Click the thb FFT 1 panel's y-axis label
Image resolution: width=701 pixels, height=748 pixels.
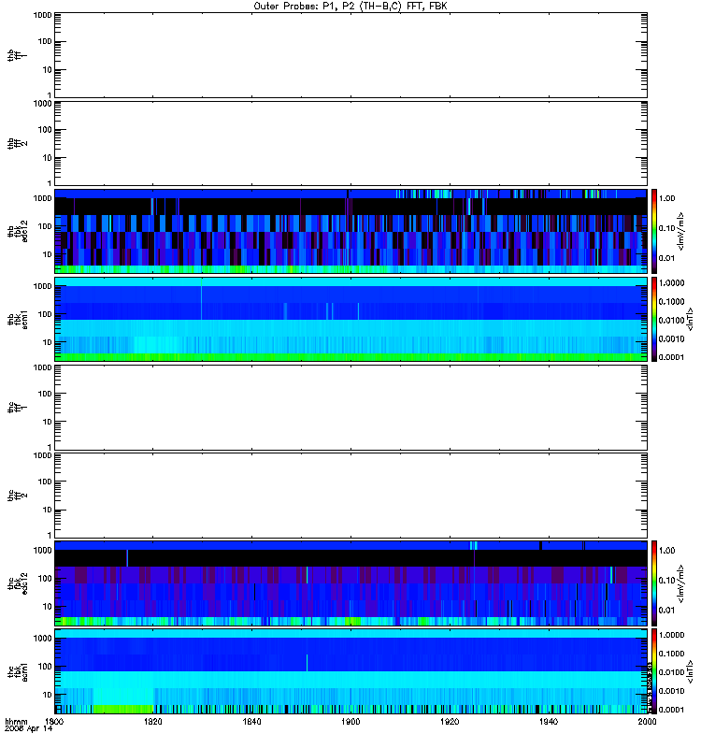point(18,55)
